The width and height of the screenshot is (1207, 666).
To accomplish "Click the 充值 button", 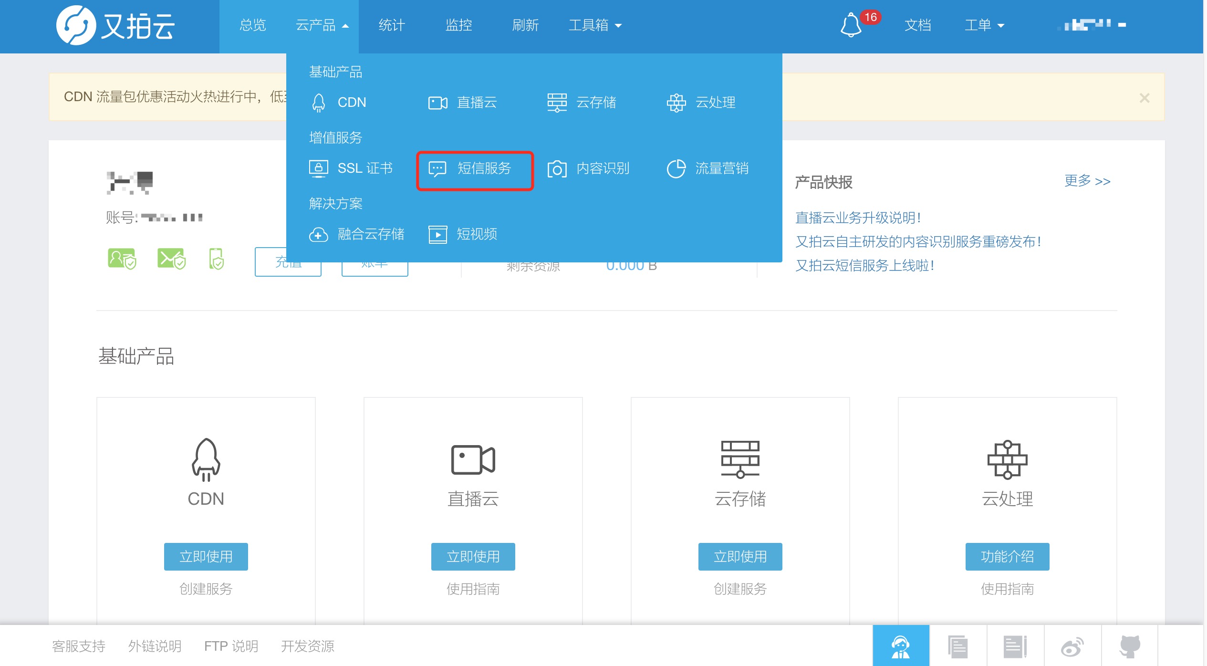I will [288, 261].
